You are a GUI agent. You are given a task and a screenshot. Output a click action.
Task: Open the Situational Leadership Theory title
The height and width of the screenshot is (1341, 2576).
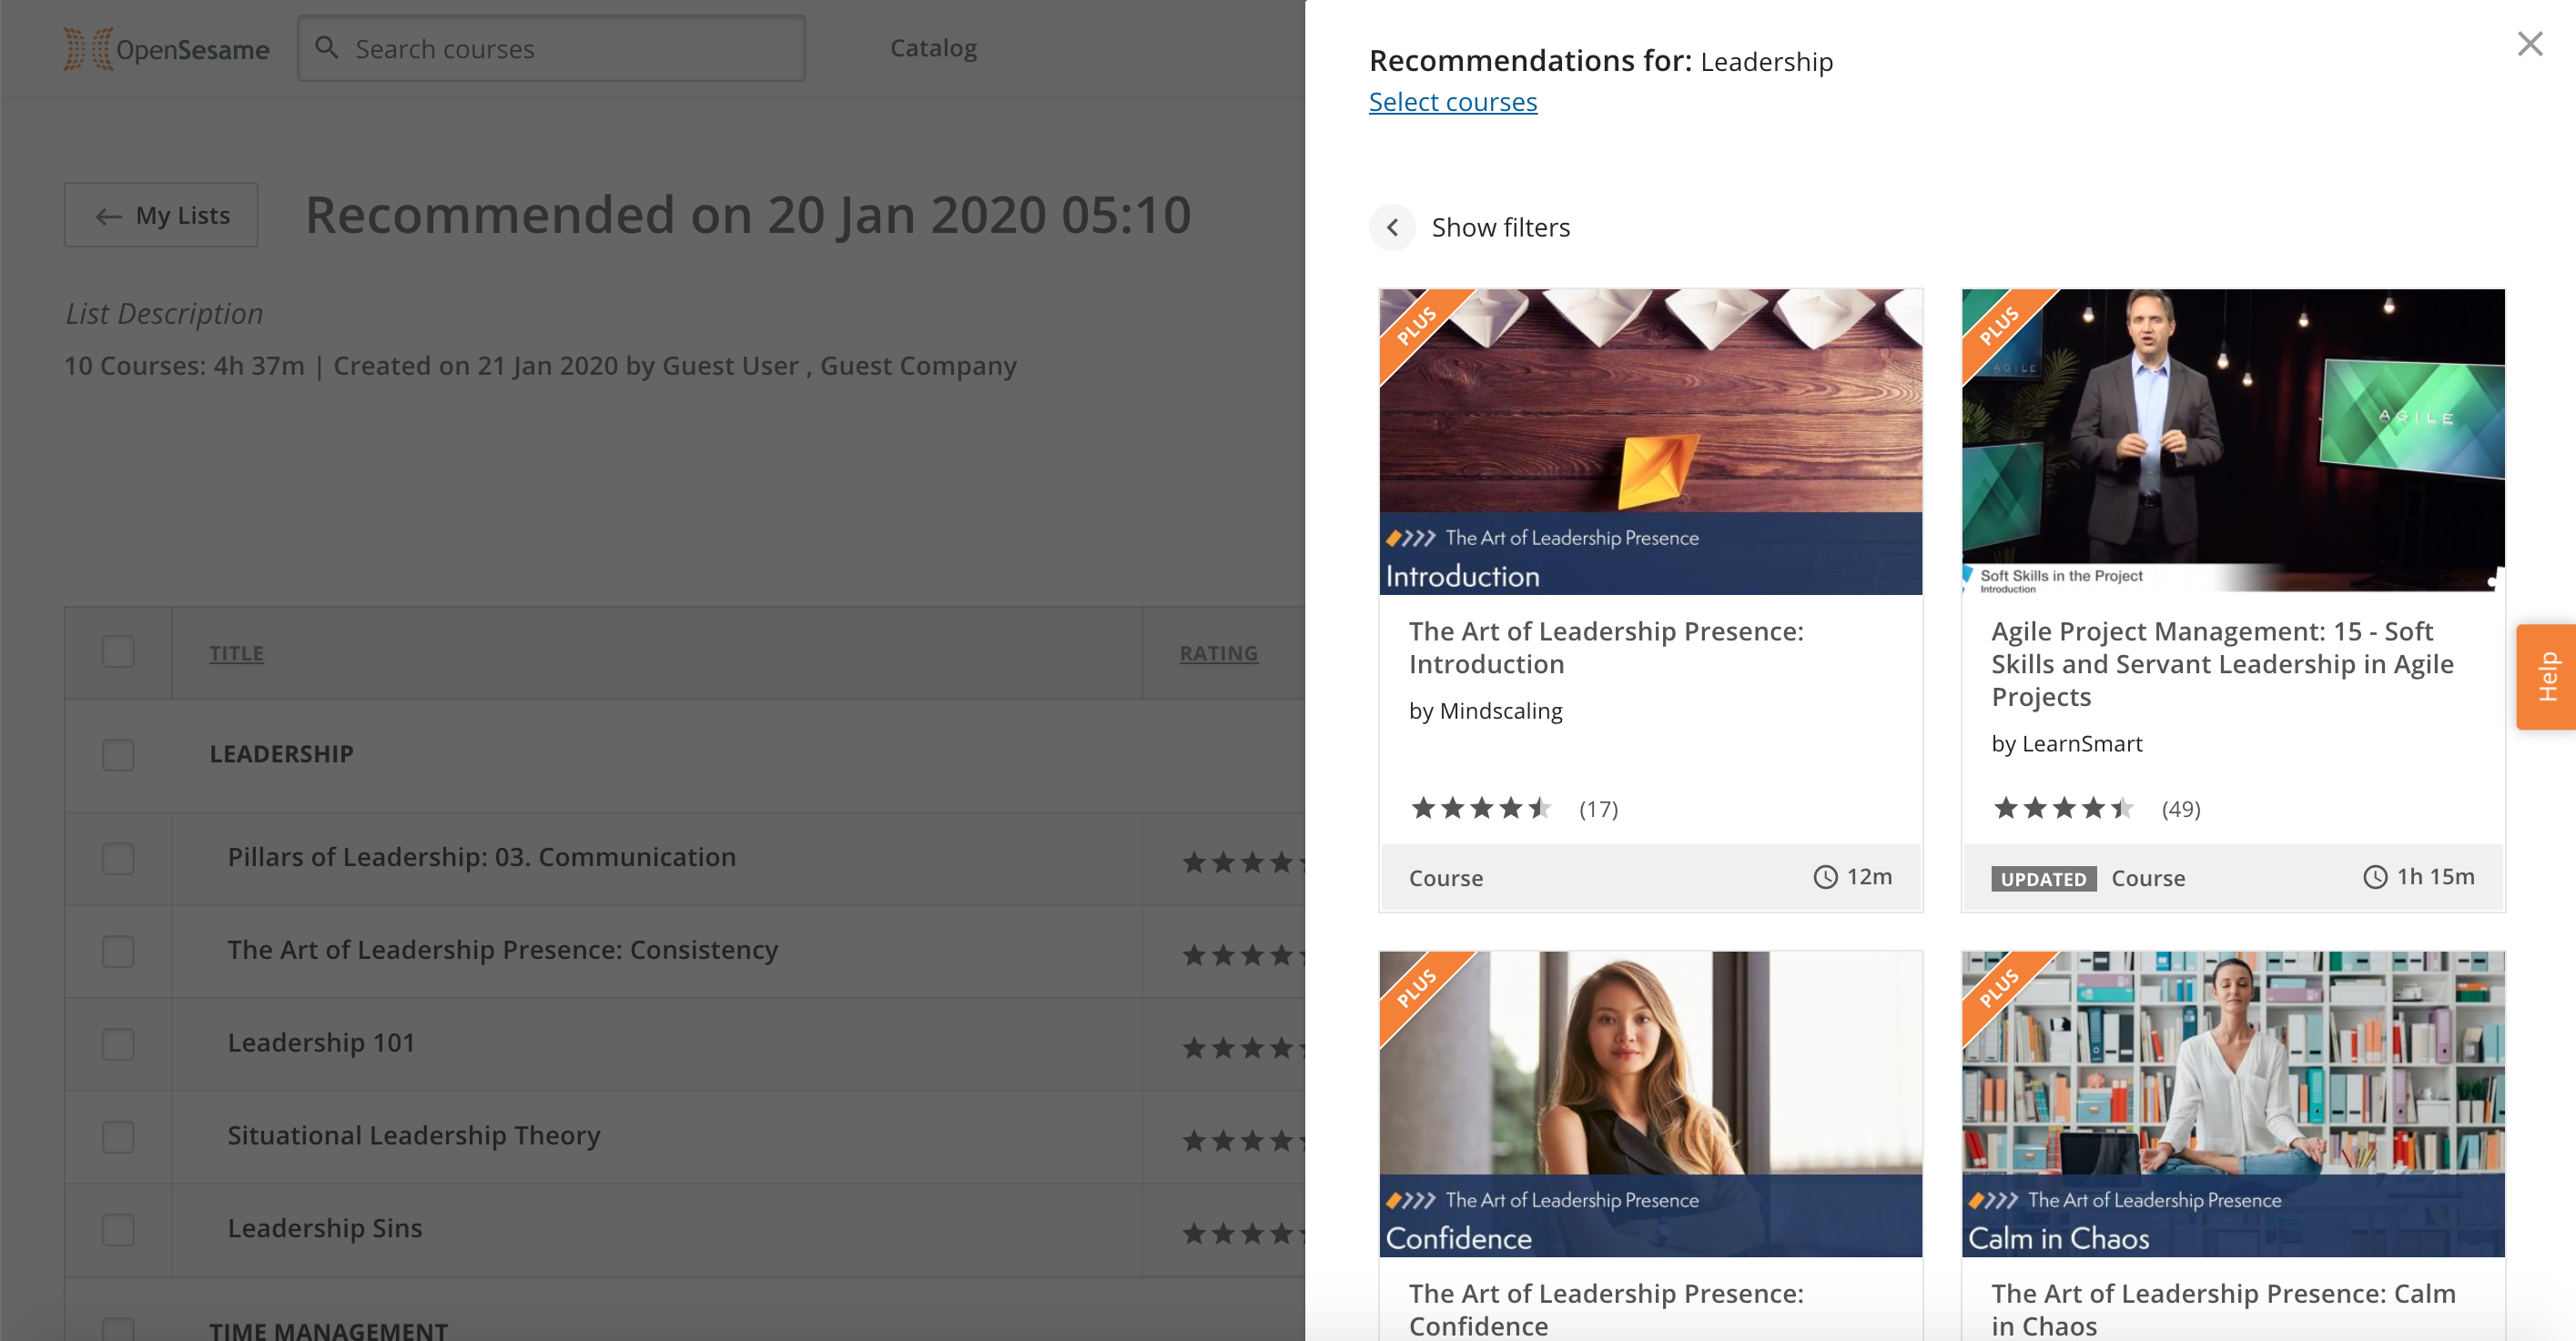(414, 1135)
